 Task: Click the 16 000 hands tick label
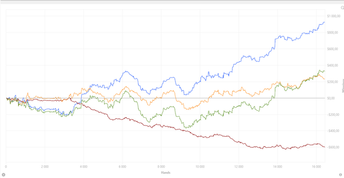click(x=316, y=167)
